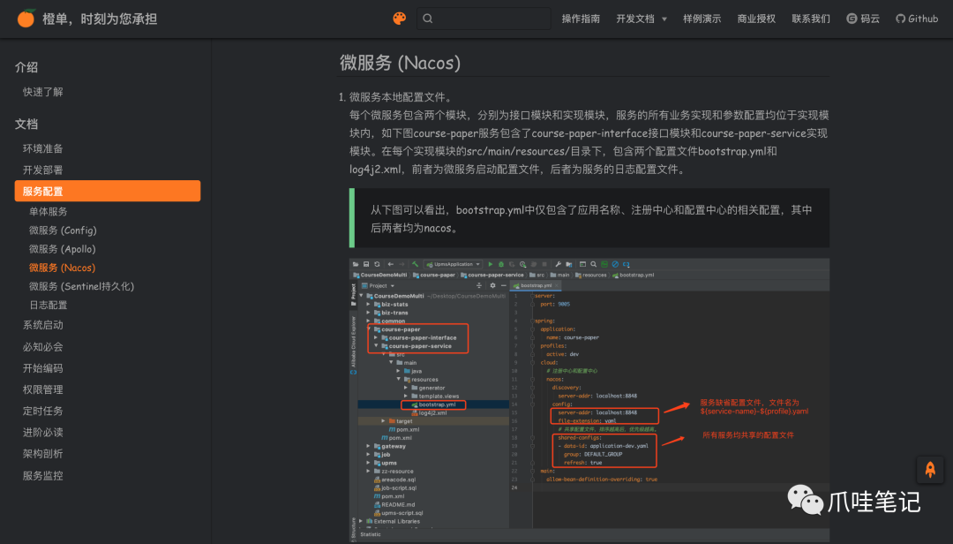Click the 微服务 (Nacos) page heading
This screenshot has height=544, width=953.
pos(400,63)
